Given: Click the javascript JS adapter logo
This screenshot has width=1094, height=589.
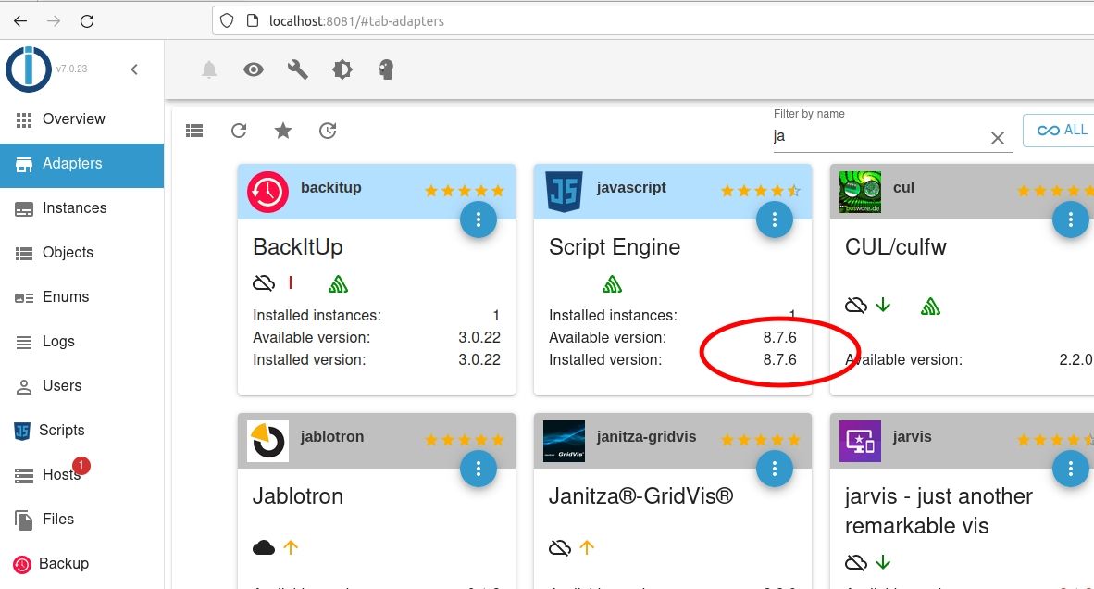Looking at the screenshot, I should [x=564, y=192].
